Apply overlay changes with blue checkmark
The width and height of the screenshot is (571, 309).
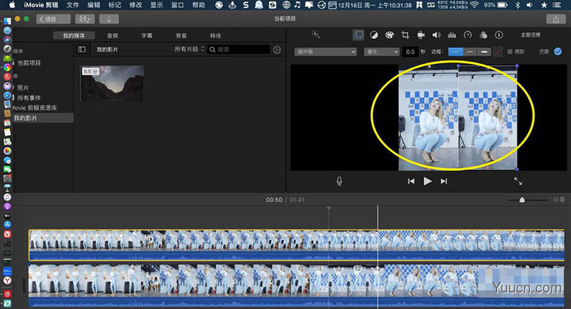(557, 51)
